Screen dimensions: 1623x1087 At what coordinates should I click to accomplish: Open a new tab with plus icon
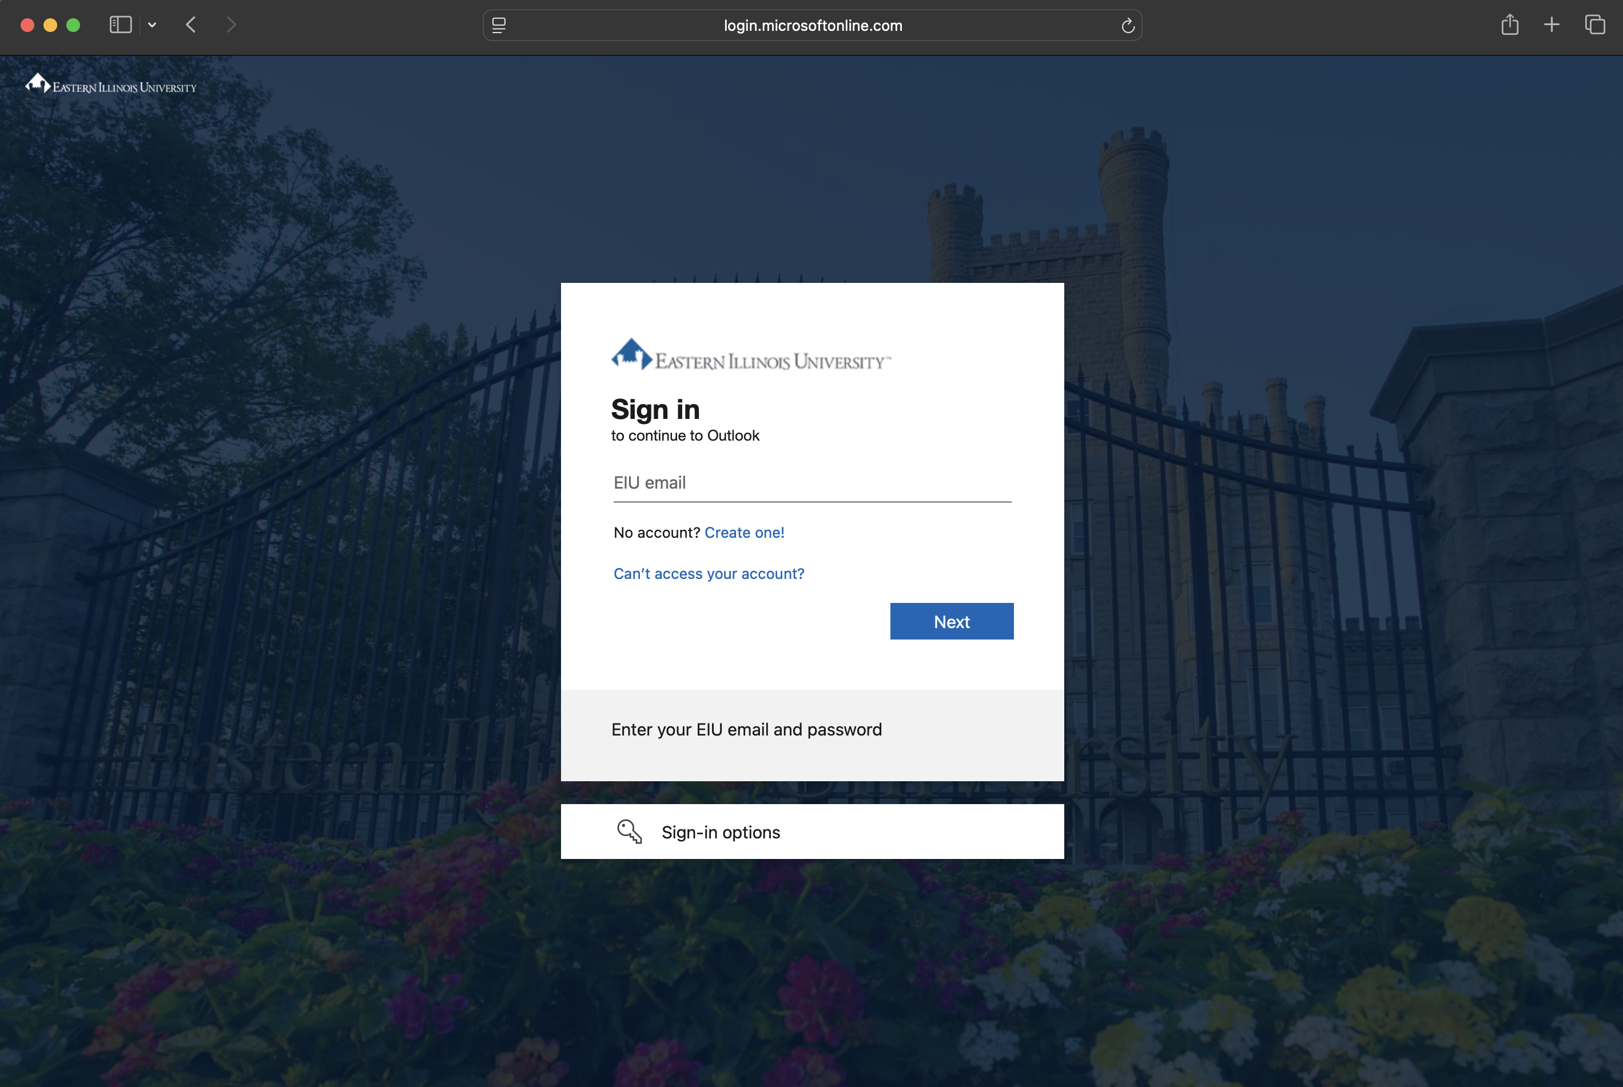1552,25
